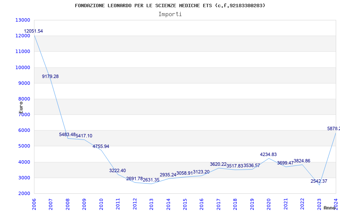The image size is (340, 212).
Task: Click the 5000 y-axis label
Action: (x=24, y=146)
